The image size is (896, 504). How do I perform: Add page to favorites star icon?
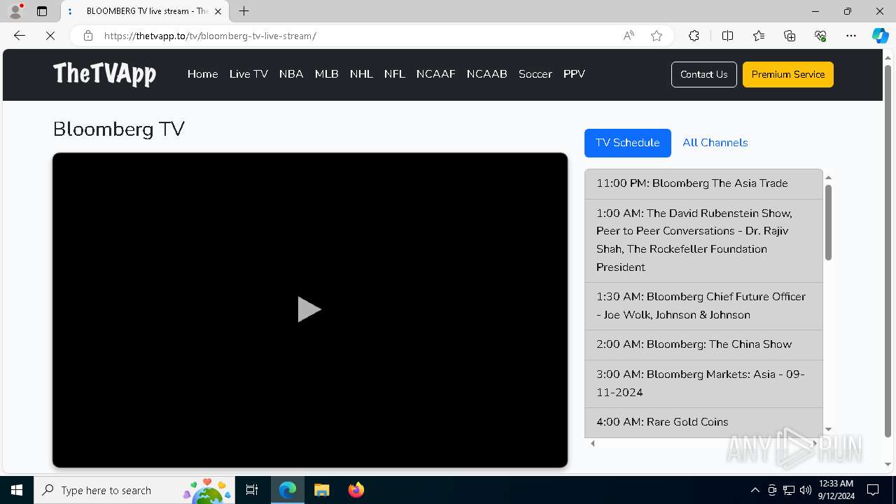[x=657, y=36]
